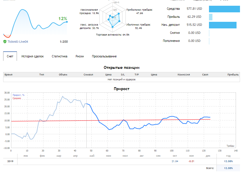
Task: Click the окт month header
Action: [x=175, y=156]
